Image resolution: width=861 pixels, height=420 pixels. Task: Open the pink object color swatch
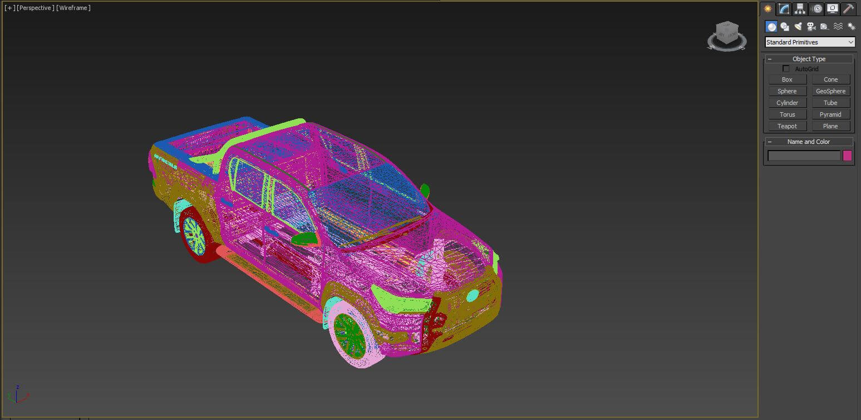click(x=847, y=156)
